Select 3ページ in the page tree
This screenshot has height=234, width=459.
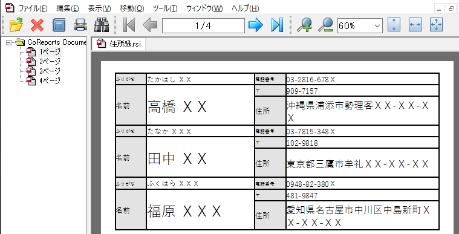(x=50, y=71)
